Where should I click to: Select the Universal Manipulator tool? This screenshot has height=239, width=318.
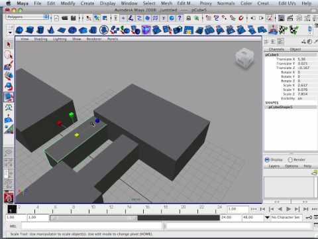point(9,108)
